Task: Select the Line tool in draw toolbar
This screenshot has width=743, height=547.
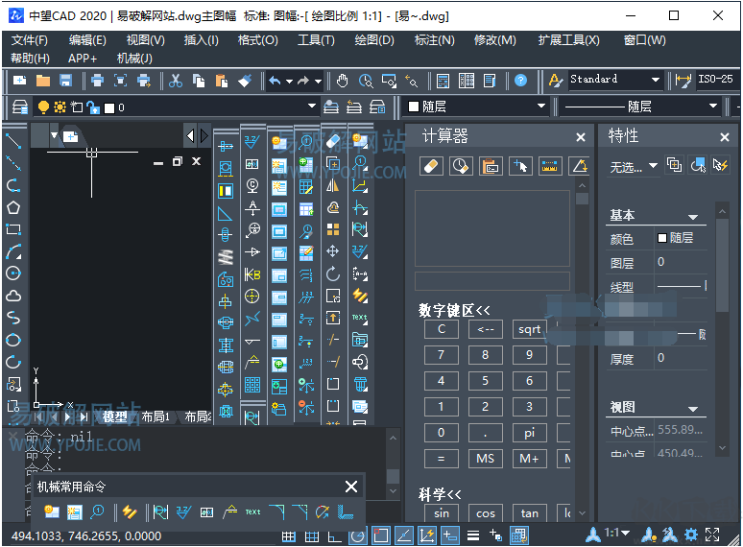Action: [13, 141]
